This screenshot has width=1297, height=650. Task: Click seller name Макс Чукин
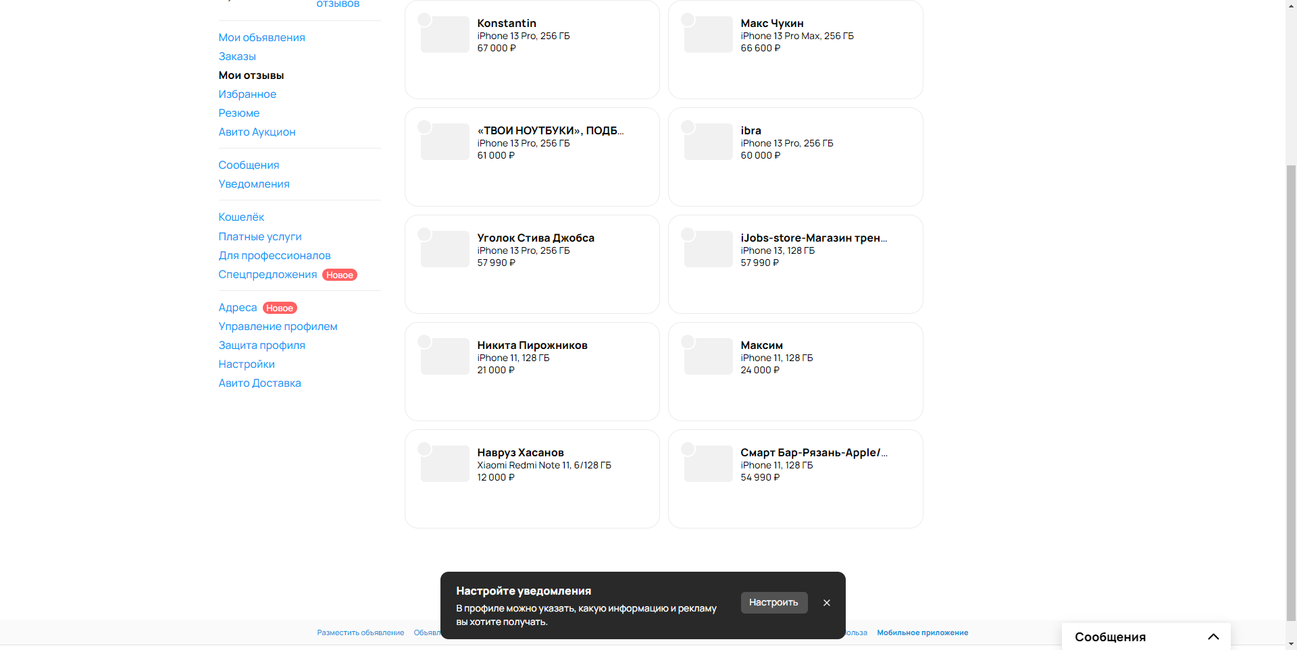pos(772,23)
